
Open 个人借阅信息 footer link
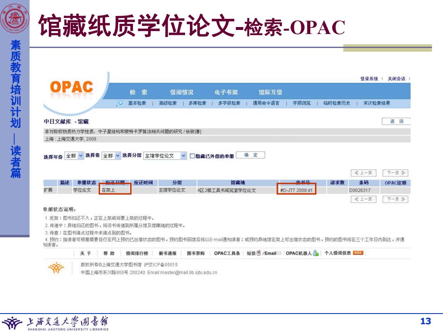click(x=338, y=253)
